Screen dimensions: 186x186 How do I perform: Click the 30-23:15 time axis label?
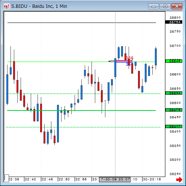click(x=152, y=179)
